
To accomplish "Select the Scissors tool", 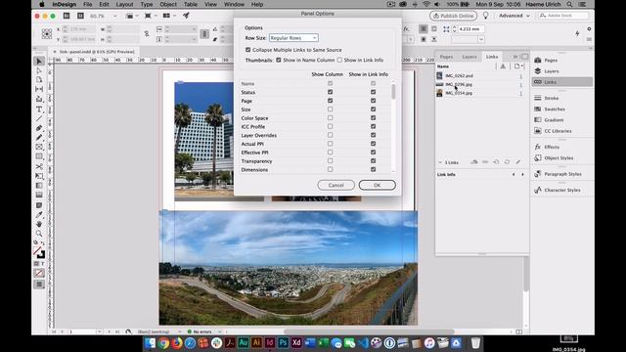I will [39, 166].
